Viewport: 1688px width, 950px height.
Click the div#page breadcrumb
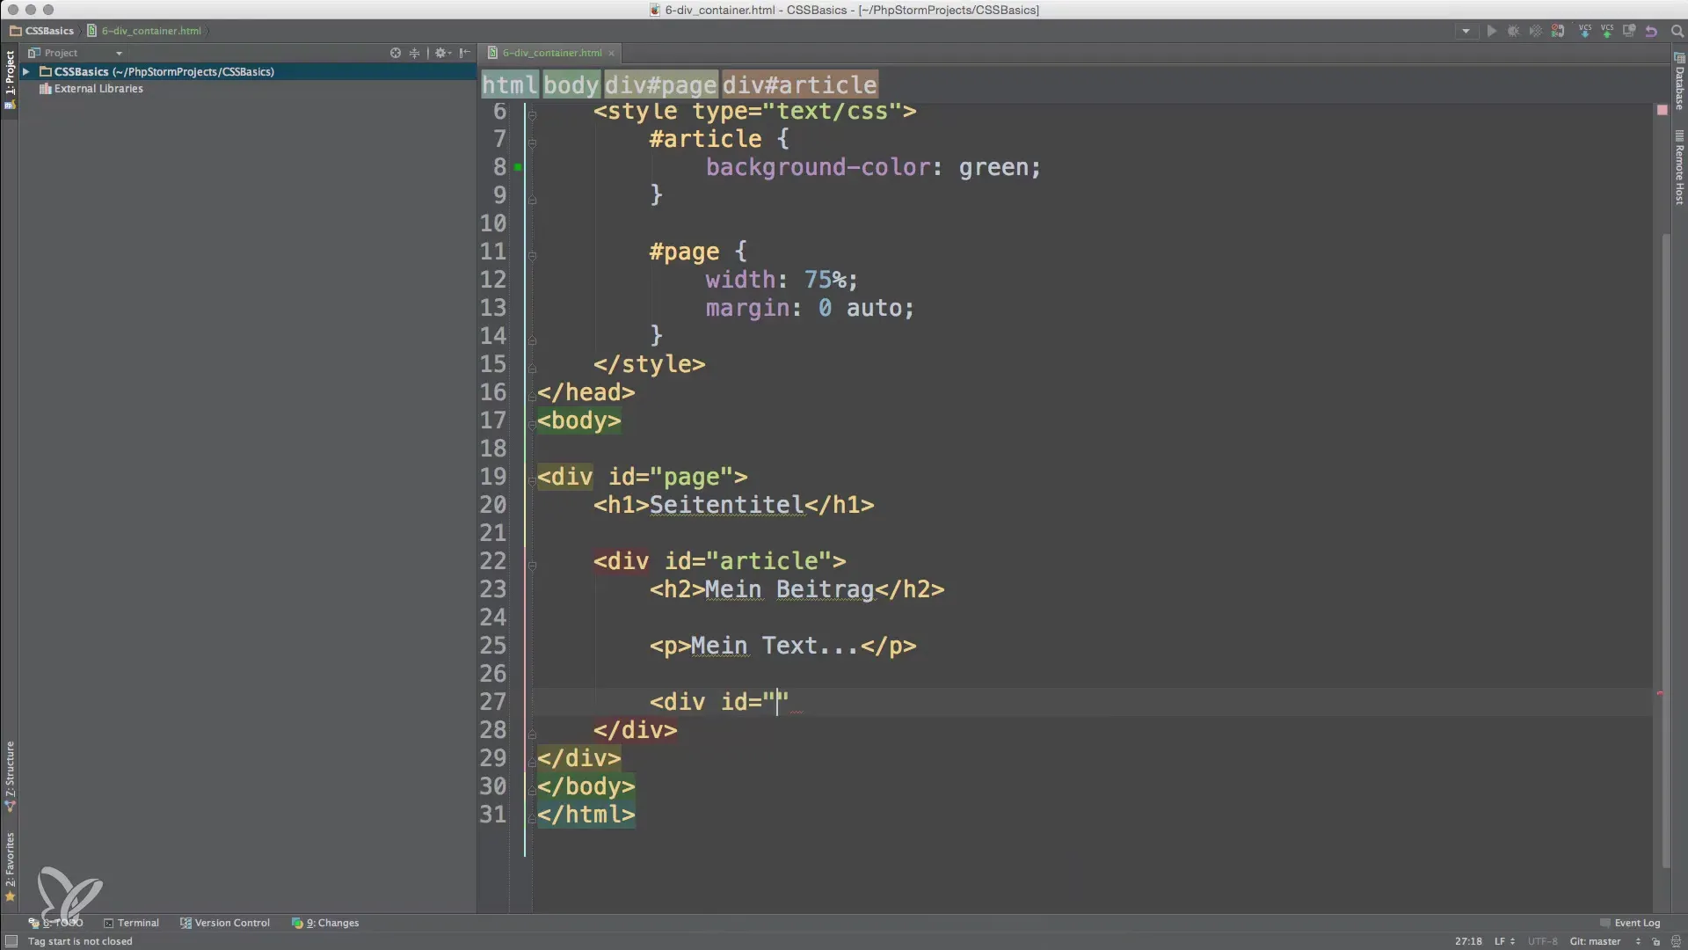click(661, 84)
